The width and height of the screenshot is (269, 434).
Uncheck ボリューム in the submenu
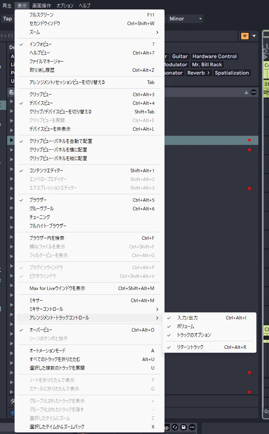click(209, 326)
